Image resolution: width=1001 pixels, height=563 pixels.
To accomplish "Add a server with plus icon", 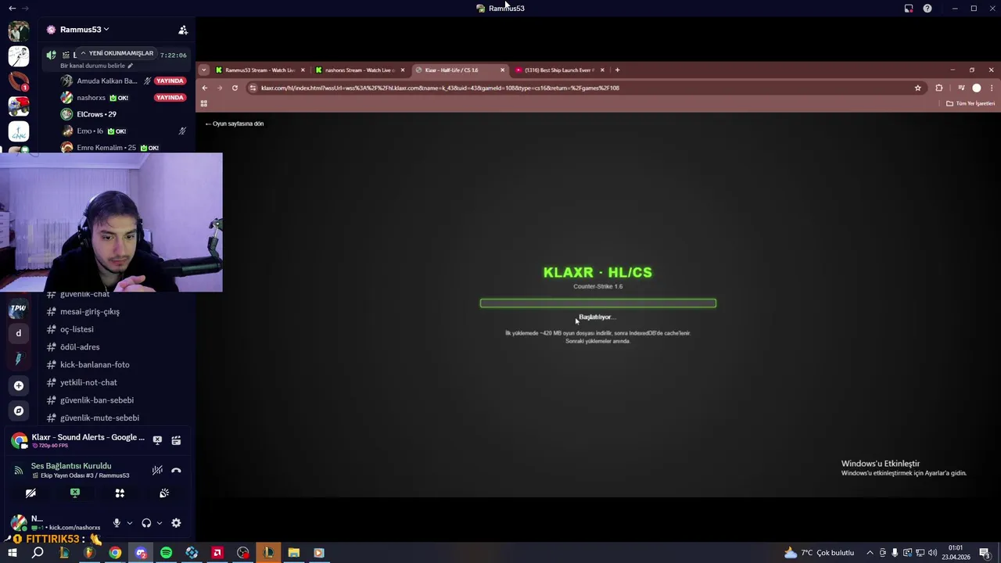I will (19, 385).
